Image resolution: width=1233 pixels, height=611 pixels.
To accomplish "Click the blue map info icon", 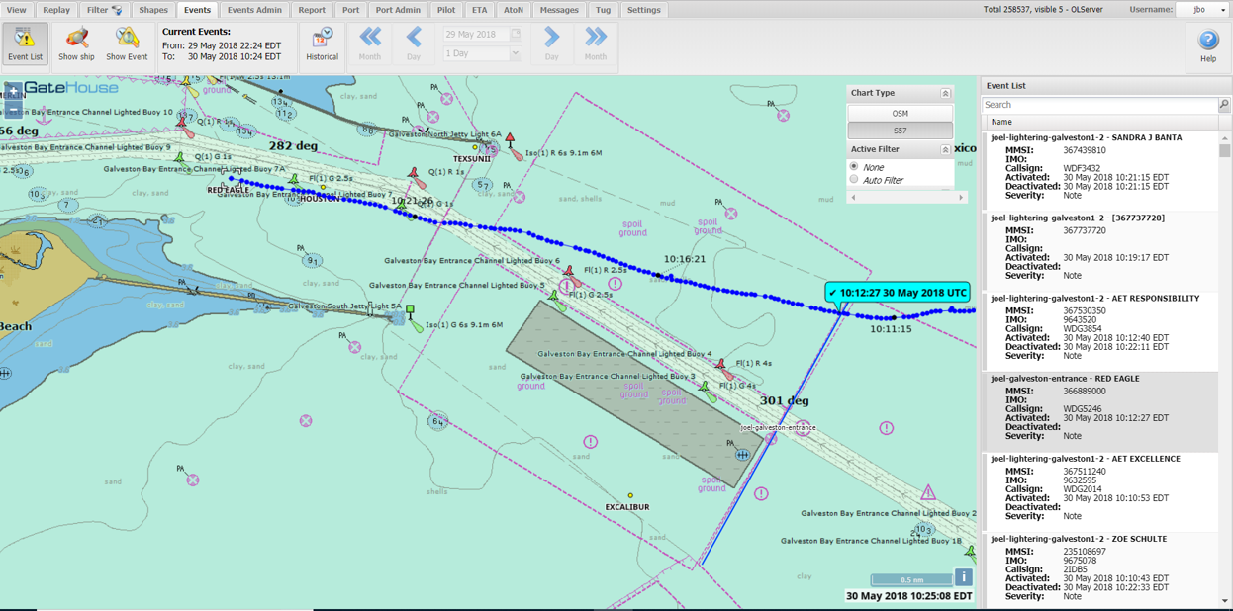I will click(963, 577).
